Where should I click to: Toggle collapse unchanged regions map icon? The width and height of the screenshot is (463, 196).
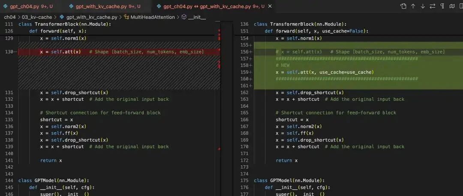point(452,6)
